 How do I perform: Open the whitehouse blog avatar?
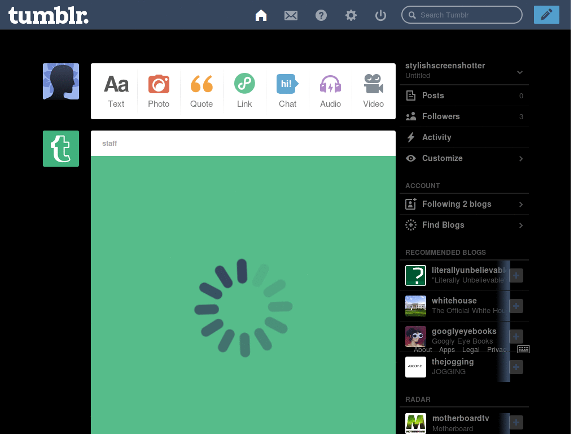coord(415,306)
